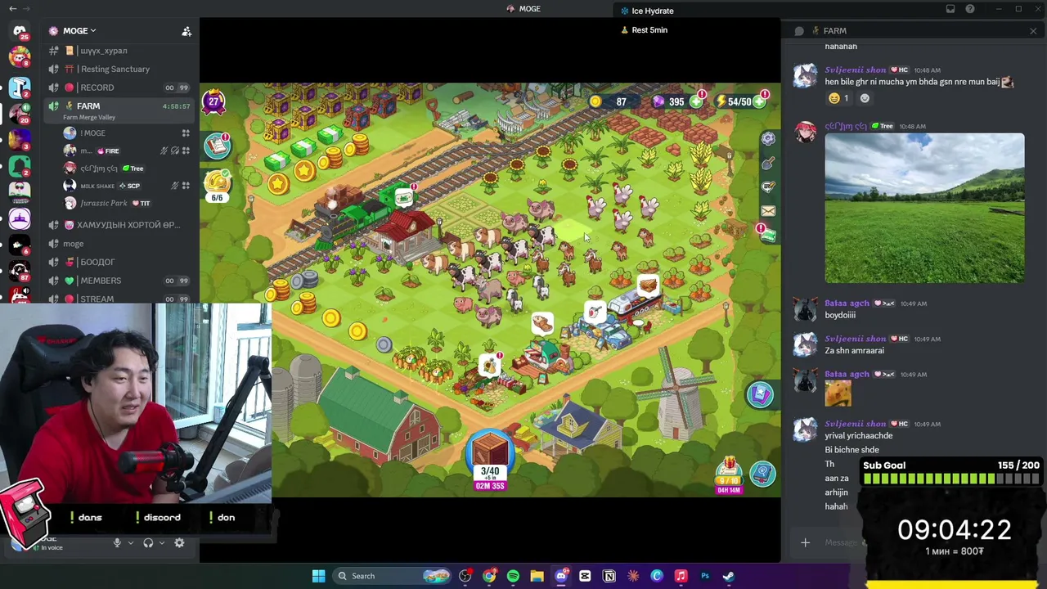Open the green cash offer icon
Image resolution: width=1047 pixels, height=589 pixels.
click(x=767, y=235)
